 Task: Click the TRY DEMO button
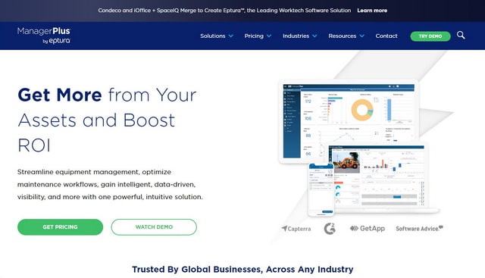coord(430,36)
